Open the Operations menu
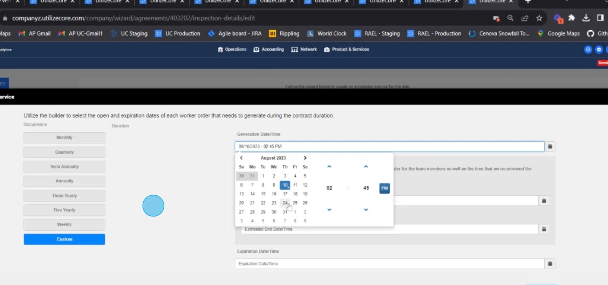Image resolution: width=608 pixels, height=285 pixels. [x=232, y=50]
